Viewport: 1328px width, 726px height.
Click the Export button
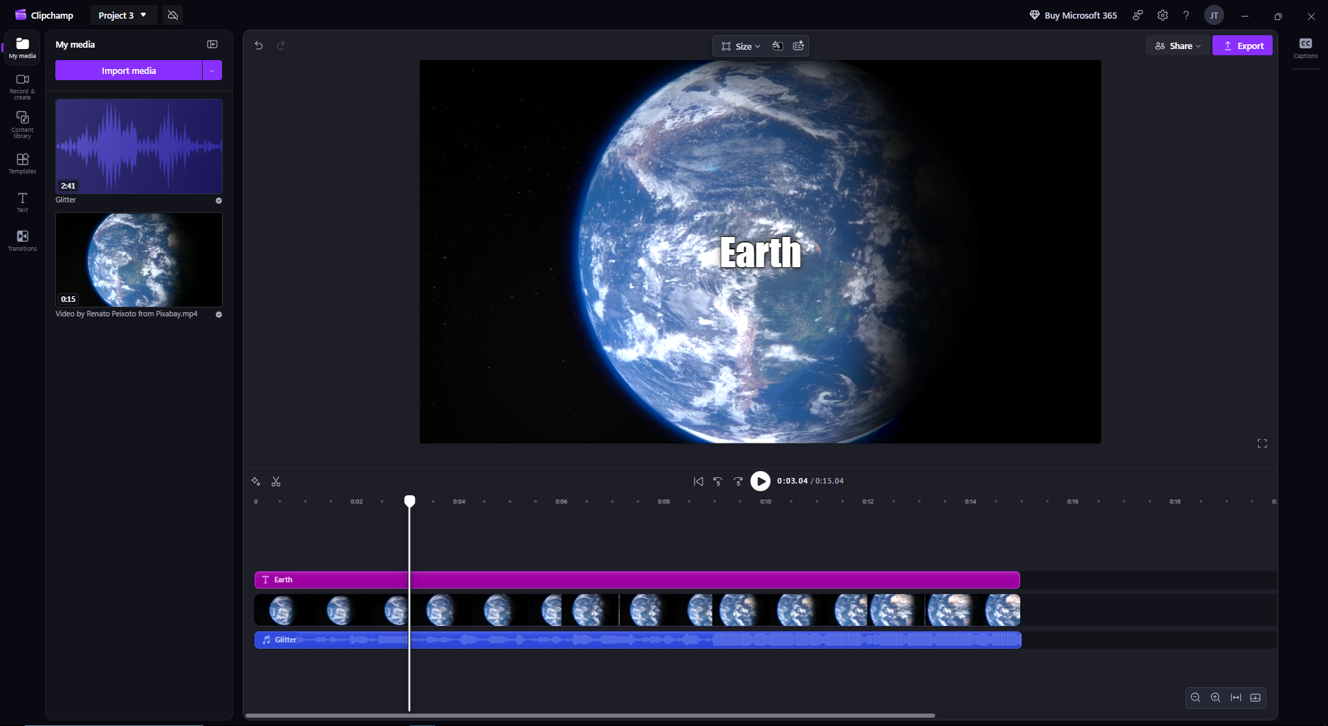(x=1242, y=46)
